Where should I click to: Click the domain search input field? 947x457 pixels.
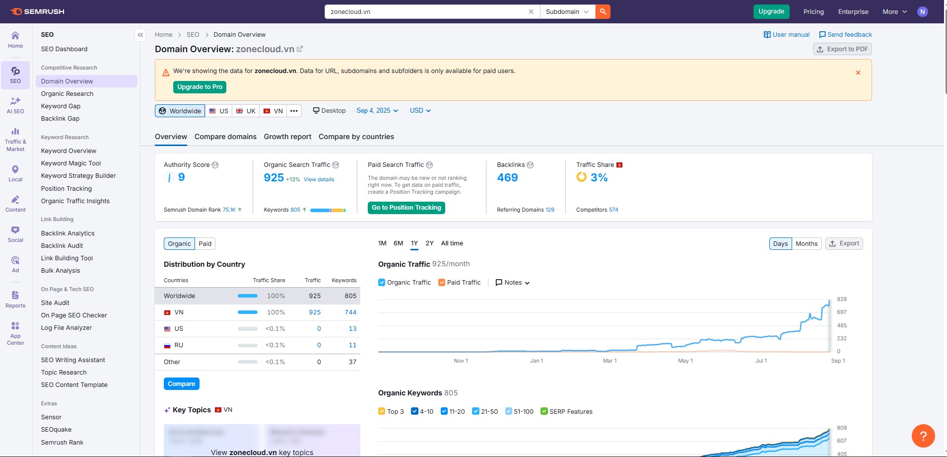pos(427,11)
